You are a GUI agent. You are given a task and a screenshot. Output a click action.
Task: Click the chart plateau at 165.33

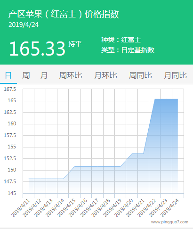(x=166, y=99)
